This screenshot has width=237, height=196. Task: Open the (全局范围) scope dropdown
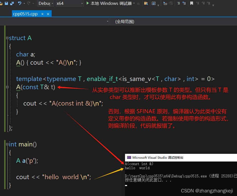tap(173, 21)
